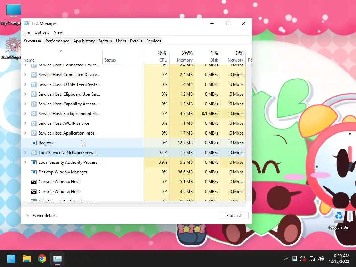The image size is (356, 267).
Task: Switch to the Users tab
Action: point(121,41)
